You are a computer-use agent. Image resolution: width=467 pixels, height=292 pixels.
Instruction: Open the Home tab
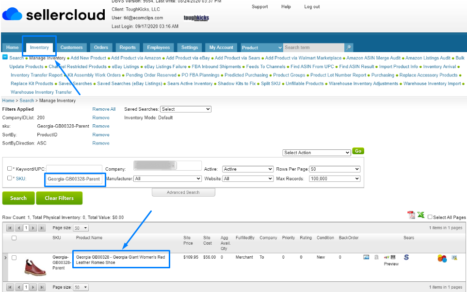click(x=13, y=47)
